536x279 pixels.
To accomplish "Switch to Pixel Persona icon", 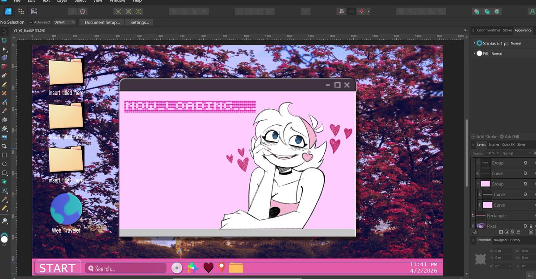I will pos(21,11).
